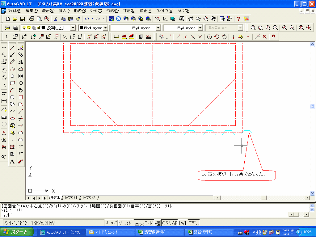This screenshot has height=237, width=316.
Task: Open the ファイル(F) menu
Action: (x=15, y=11)
